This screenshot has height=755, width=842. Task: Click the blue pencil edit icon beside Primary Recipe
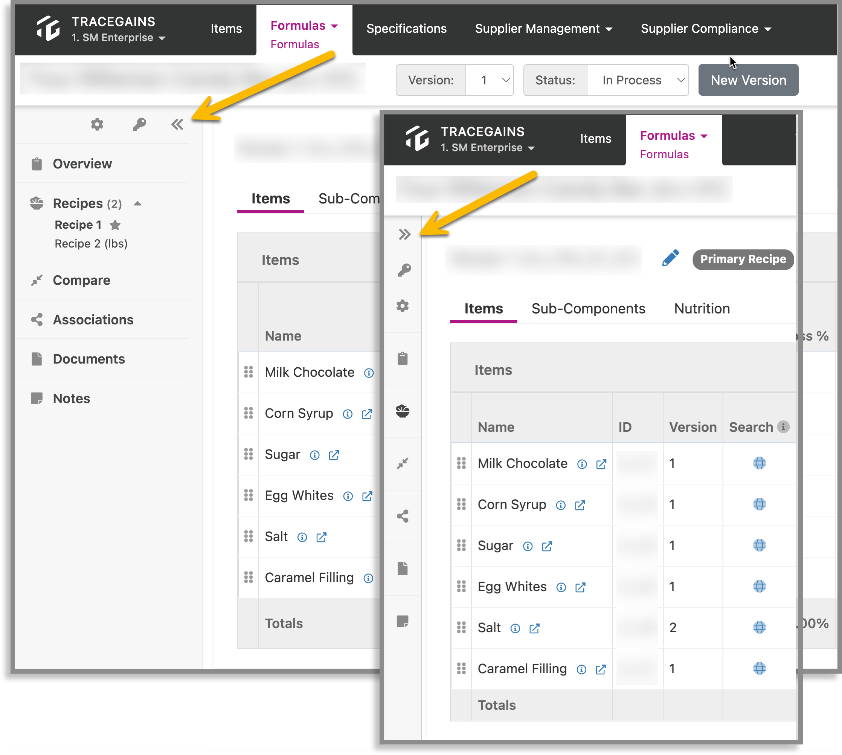point(670,258)
